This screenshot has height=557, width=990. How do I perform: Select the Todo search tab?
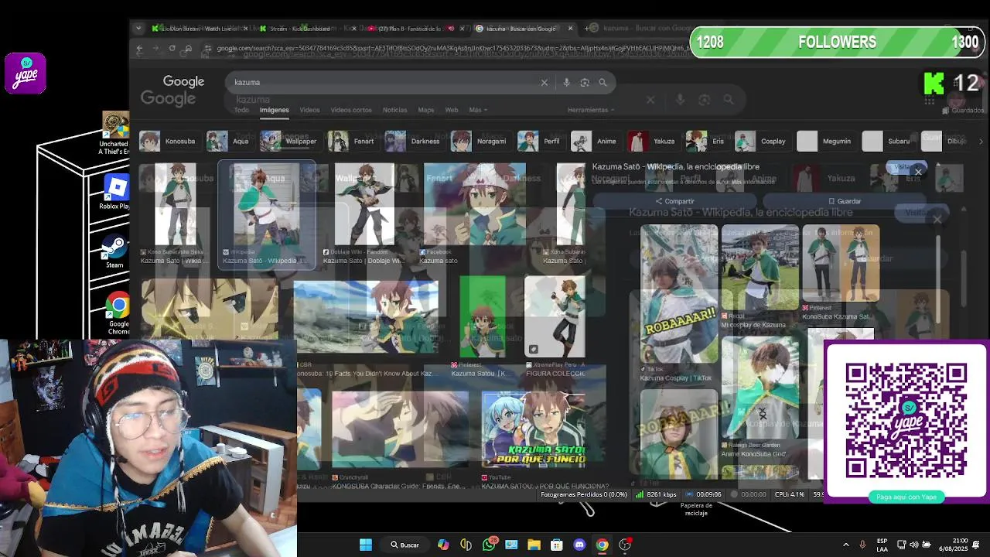(x=241, y=110)
